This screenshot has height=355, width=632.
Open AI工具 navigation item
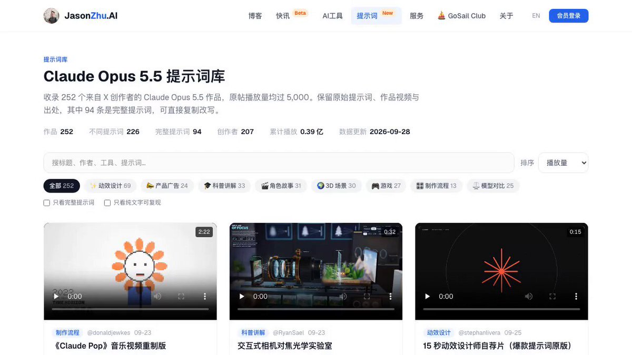point(332,16)
